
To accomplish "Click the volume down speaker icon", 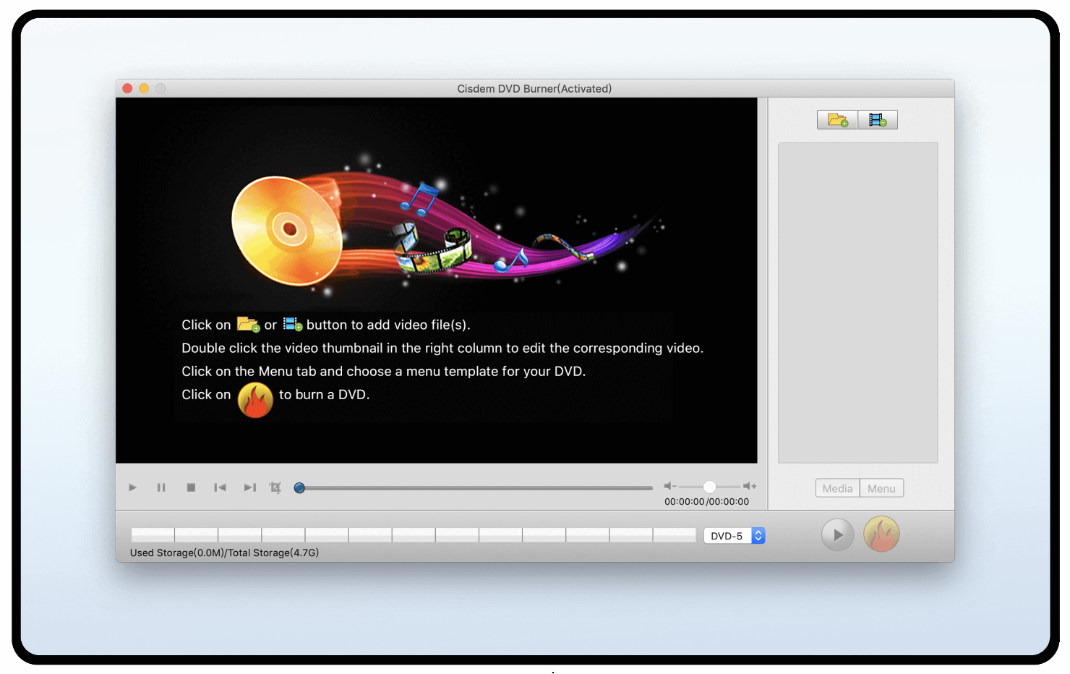I will (x=669, y=487).
